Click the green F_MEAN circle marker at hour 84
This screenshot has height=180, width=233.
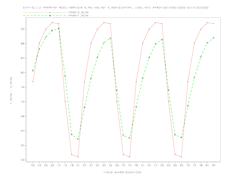[x=214, y=38]
